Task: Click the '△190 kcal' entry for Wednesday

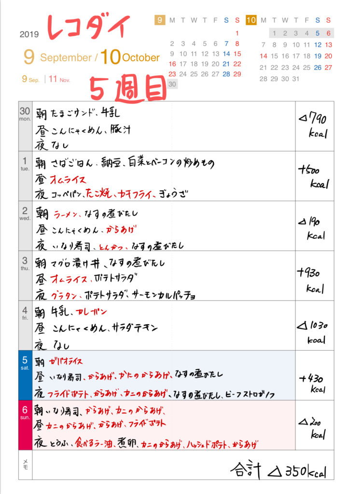Action: pyautogui.click(x=311, y=228)
